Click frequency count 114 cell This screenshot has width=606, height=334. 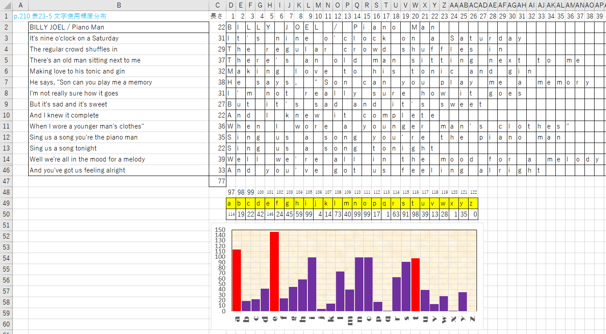(231, 214)
